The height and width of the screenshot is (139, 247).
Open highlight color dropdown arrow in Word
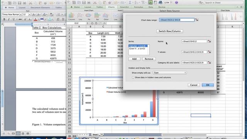(46, 19)
